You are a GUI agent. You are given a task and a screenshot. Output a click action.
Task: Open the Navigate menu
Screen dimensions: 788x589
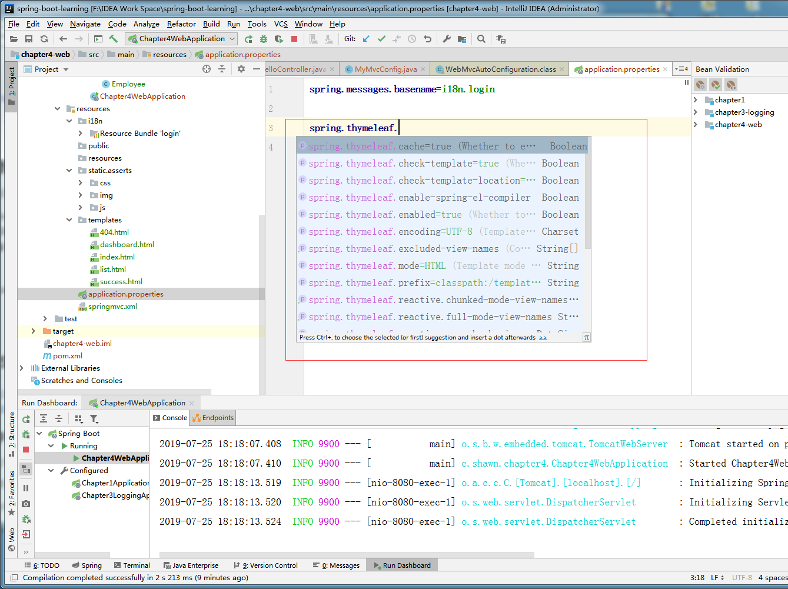(x=85, y=24)
